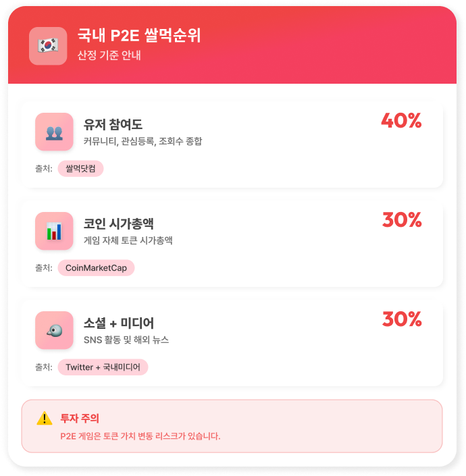Click the bird social media icon
This screenshot has height=476, width=466.
click(54, 330)
